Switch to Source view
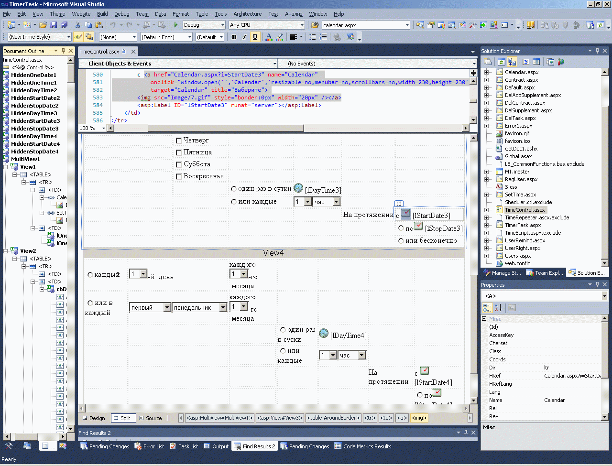612x466 pixels. tap(151, 418)
